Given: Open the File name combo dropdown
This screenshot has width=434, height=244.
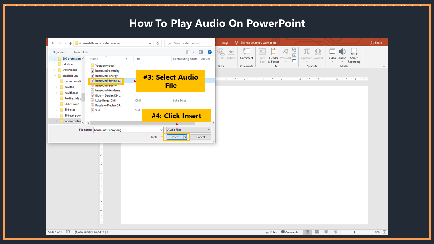Looking at the screenshot, I should (x=161, y=130).
